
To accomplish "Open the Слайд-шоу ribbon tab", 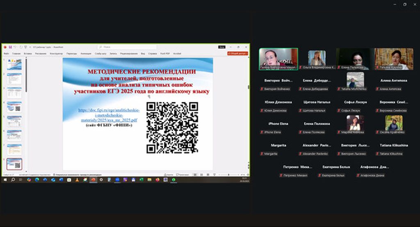I will 100,53.
